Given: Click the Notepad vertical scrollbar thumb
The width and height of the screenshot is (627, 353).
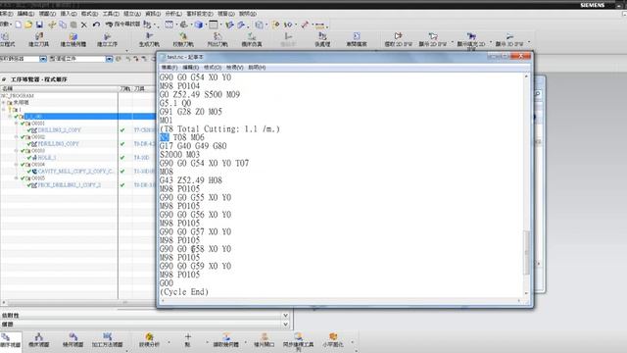Looking at the screenshot, I should click(527, 252).
